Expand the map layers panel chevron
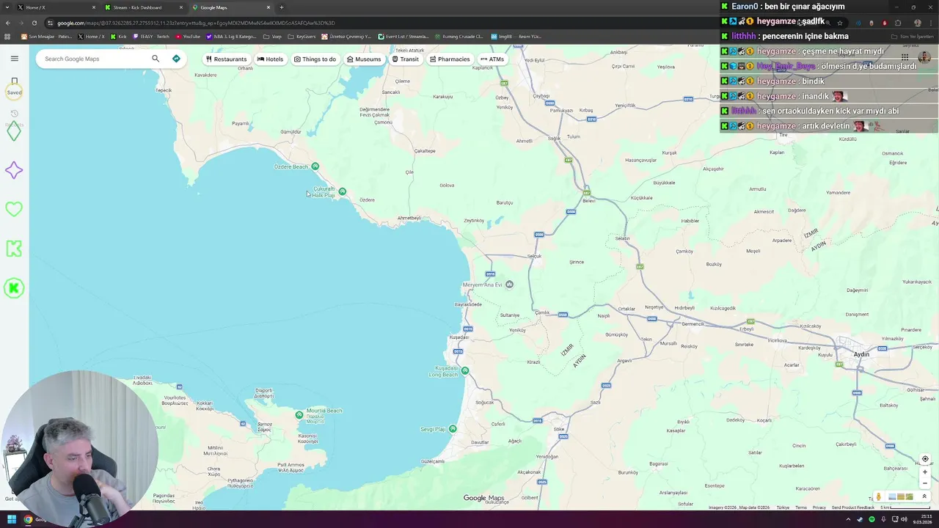939x528 pixels. (924, 496)
